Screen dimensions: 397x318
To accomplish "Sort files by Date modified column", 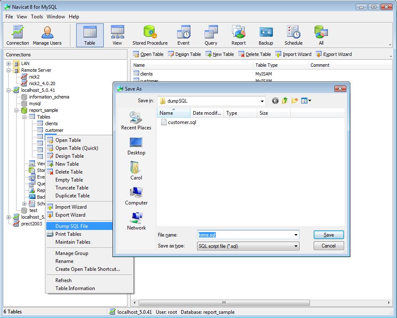I will (x=207, y=113).
